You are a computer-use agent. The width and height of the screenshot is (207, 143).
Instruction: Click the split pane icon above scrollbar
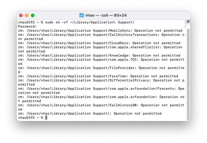[x=188, y=22]
